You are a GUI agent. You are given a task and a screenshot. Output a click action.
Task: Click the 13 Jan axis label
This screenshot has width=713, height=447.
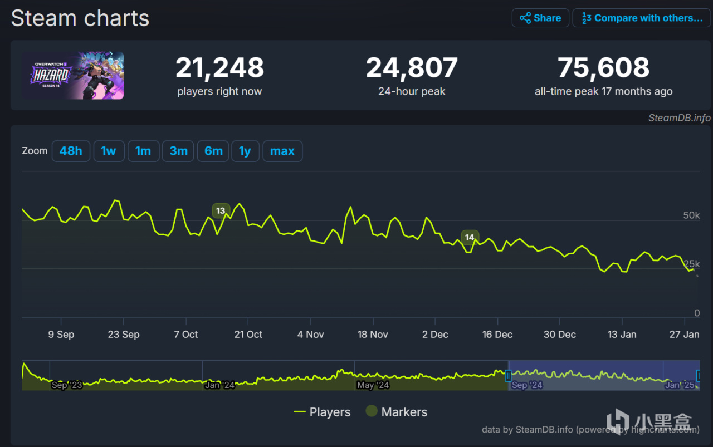coord(622,335)
